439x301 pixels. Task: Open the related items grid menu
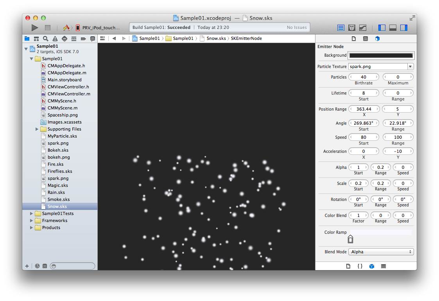(x=102, y=38)
